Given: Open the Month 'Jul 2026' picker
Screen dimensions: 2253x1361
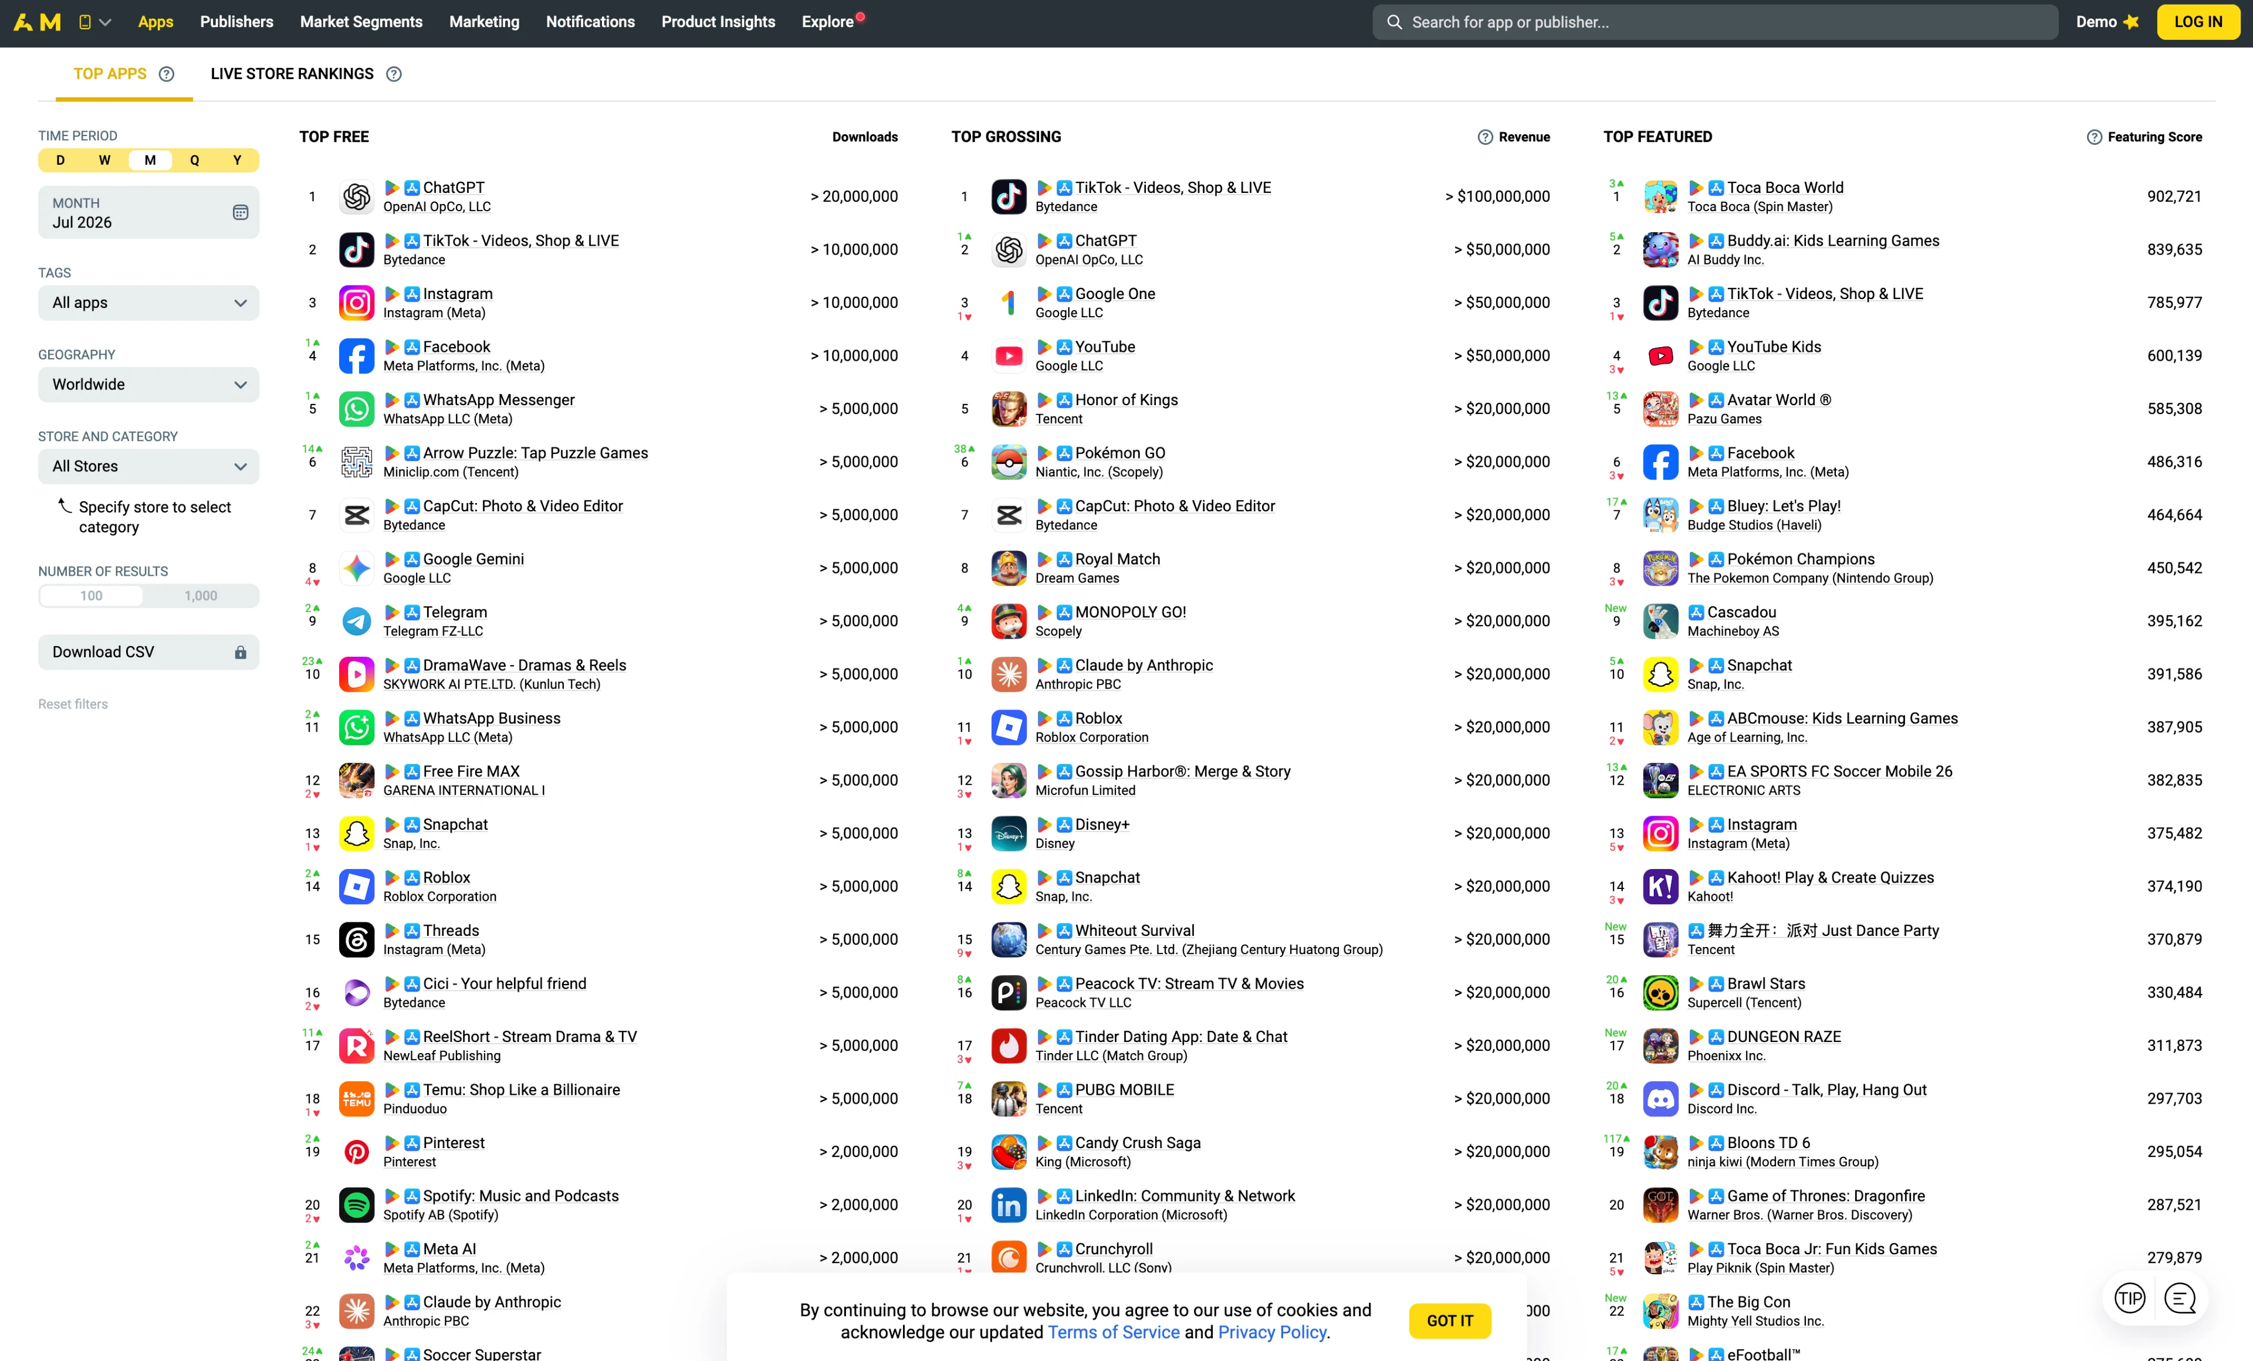Looking at the screenshot, I should [x=148, y=213].
